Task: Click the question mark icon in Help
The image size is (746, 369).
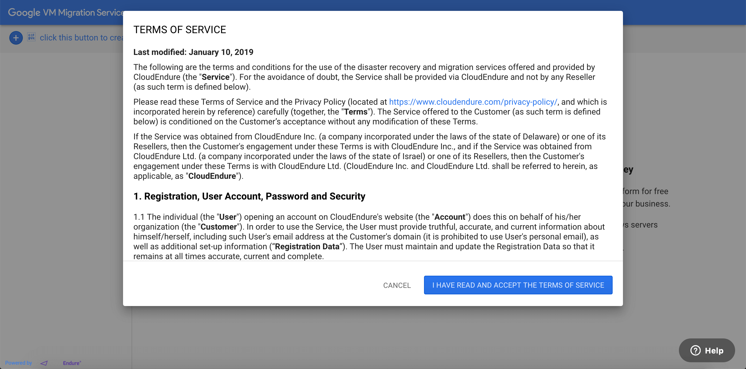Action: [x=695, y=350]
